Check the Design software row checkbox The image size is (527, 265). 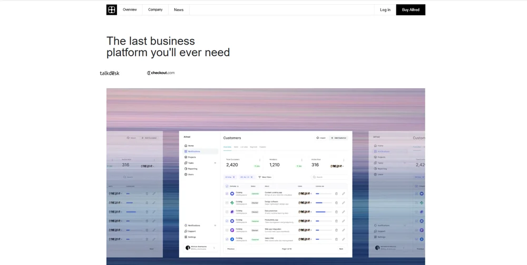pos(227,202)
